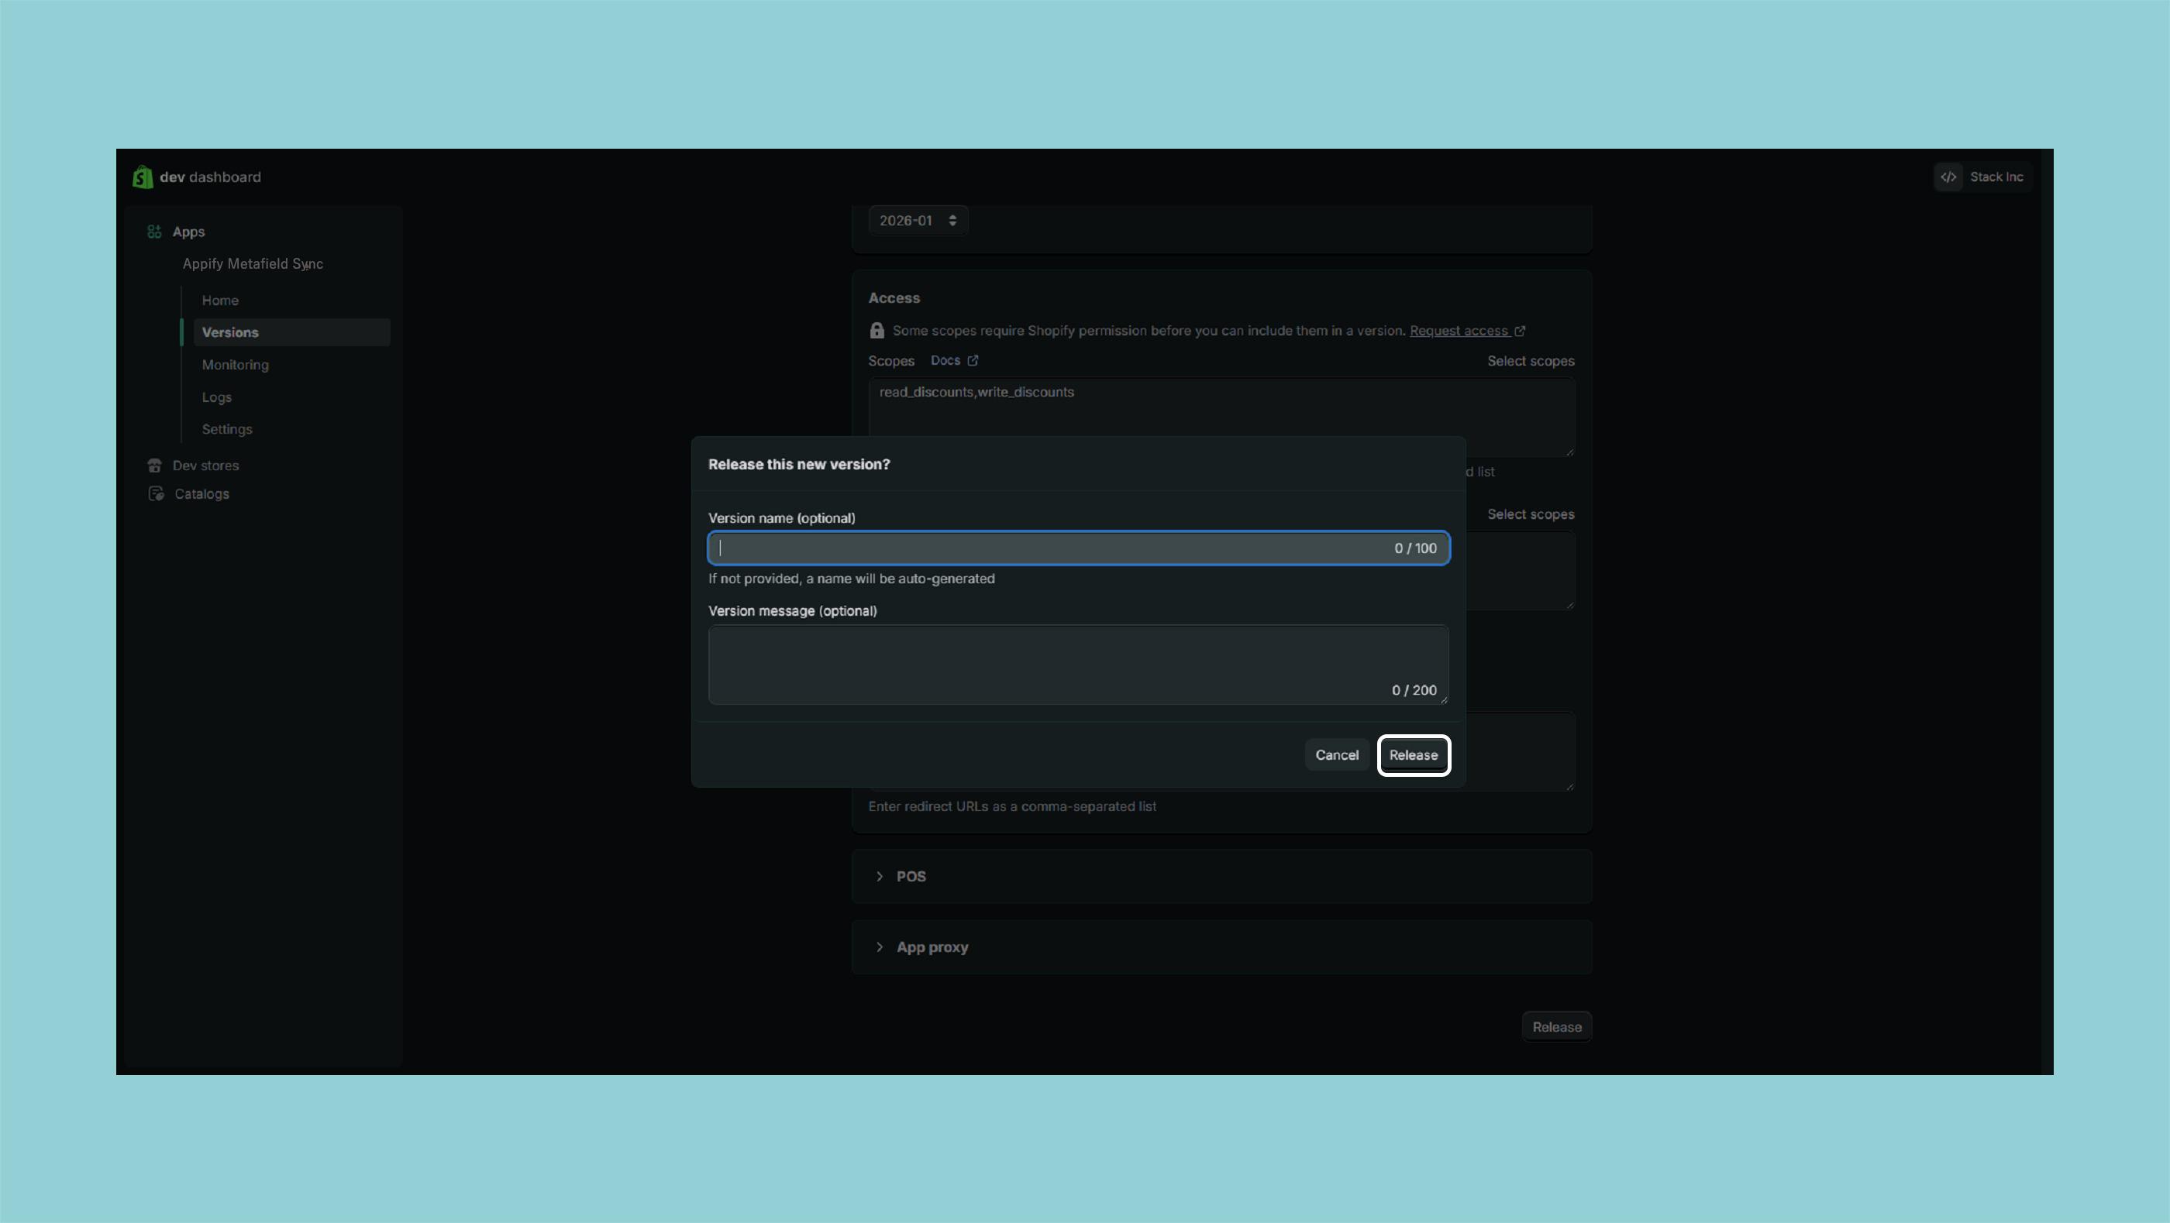The image size is (2170, 1223).
Task: Focus the Version name input field
Action: pos(1045,548)
